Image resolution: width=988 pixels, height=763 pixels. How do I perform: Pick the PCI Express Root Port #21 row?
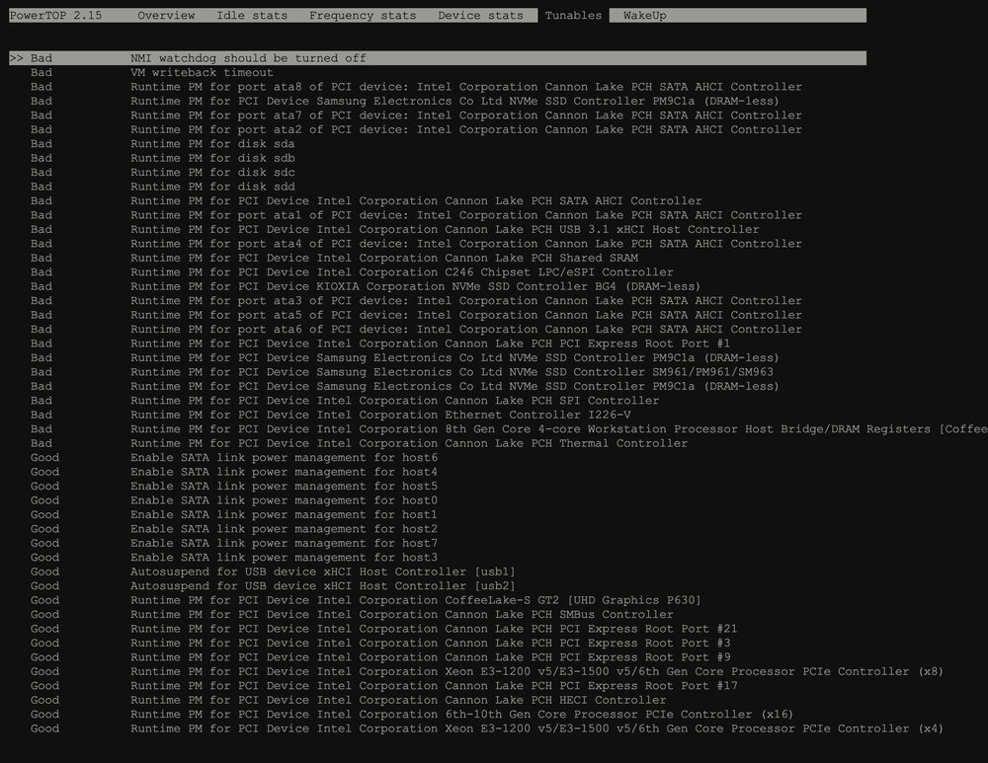click(383, 629)
